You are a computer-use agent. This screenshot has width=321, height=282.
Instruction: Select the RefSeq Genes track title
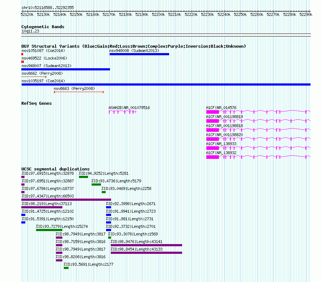point(36,103)
